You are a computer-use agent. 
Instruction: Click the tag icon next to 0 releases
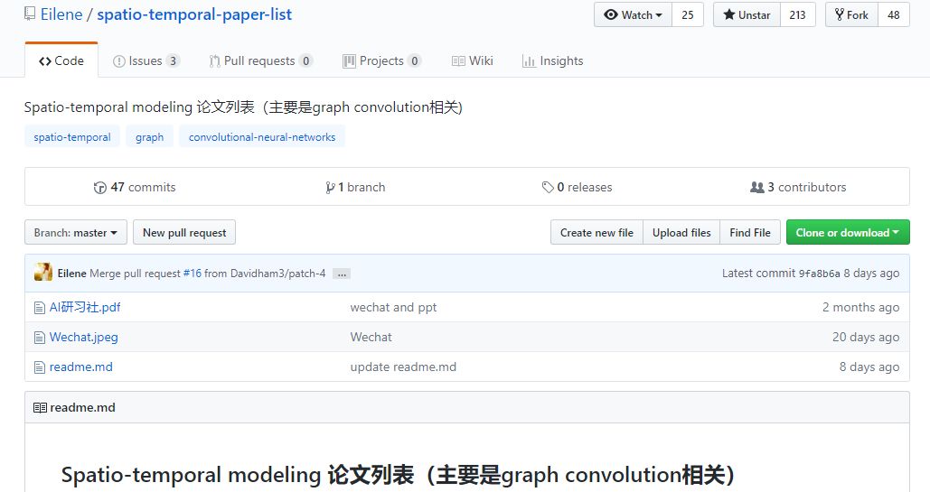click(548, 188)
